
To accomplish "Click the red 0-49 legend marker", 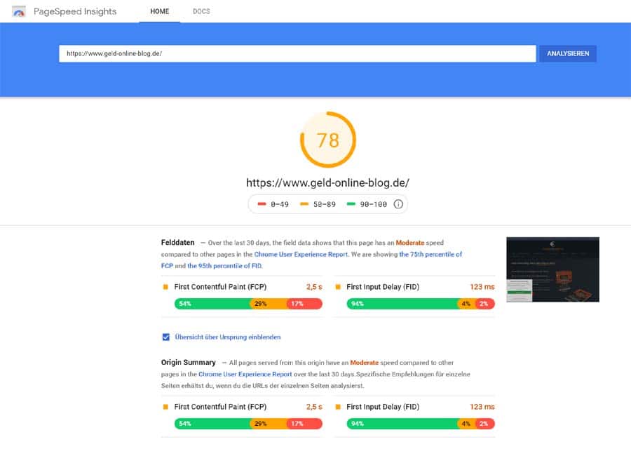I will tap(262, 204).
